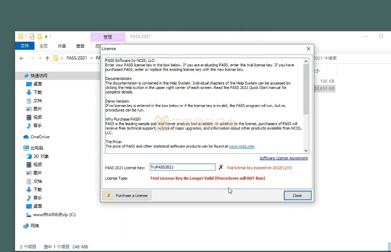Switch to the 共享 ribbon tab

62,46
